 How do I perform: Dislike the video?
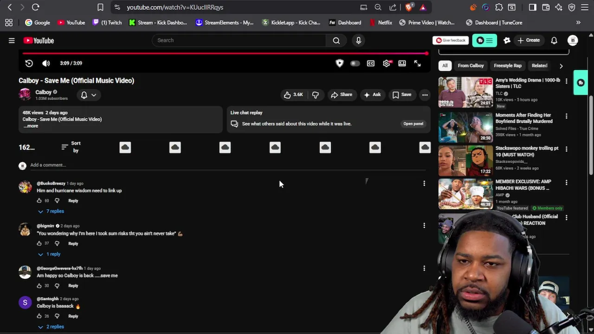[316, 95]
